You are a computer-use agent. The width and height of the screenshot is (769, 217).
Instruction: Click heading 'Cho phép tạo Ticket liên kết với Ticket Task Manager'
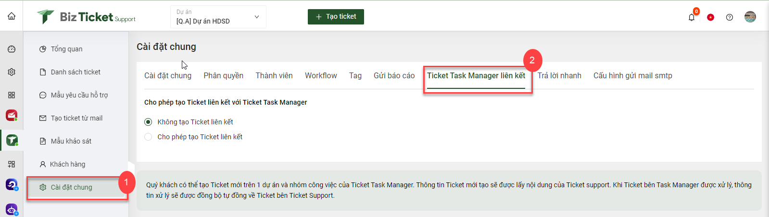(226, 102)
